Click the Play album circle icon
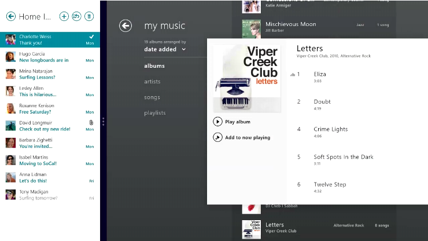 click(217, 122)
